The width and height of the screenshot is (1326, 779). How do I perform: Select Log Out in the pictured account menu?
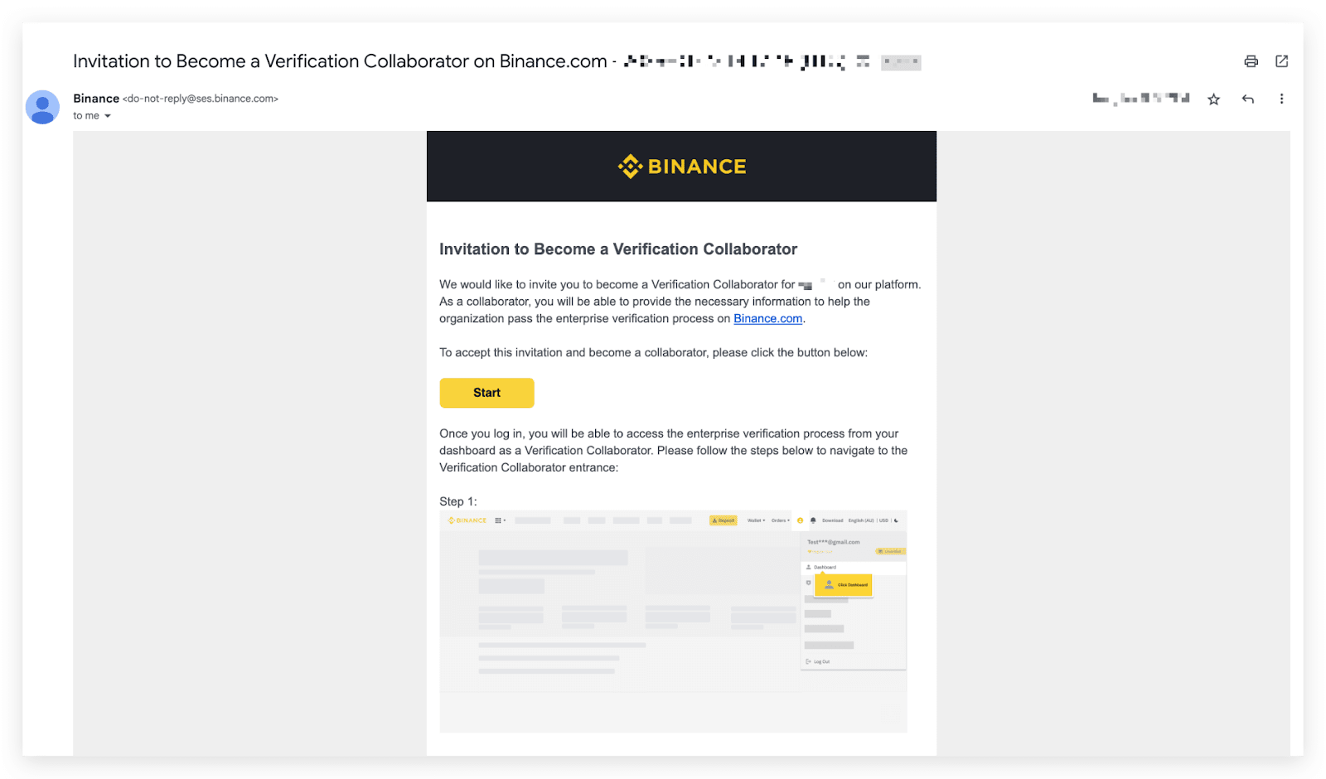click(x=820, y=661)
